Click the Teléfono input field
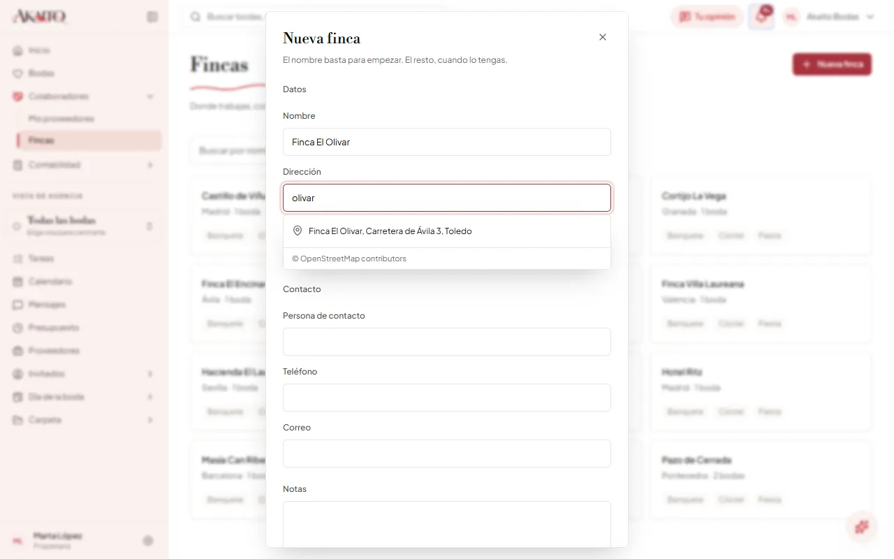 [447, 398]
